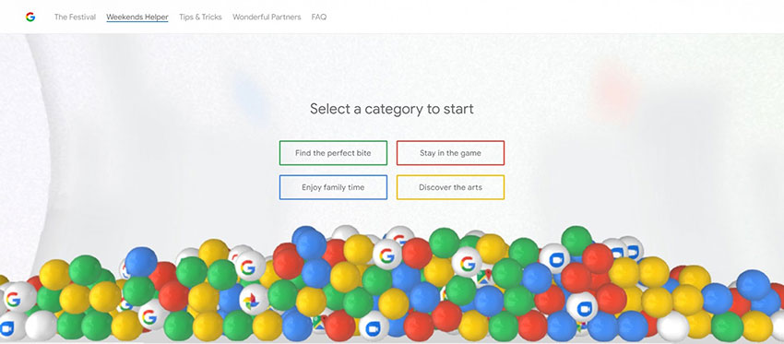This screenshot has height=344, width=784.
Task: Click the Google G ball at far left edge
Action: (19, 298)
